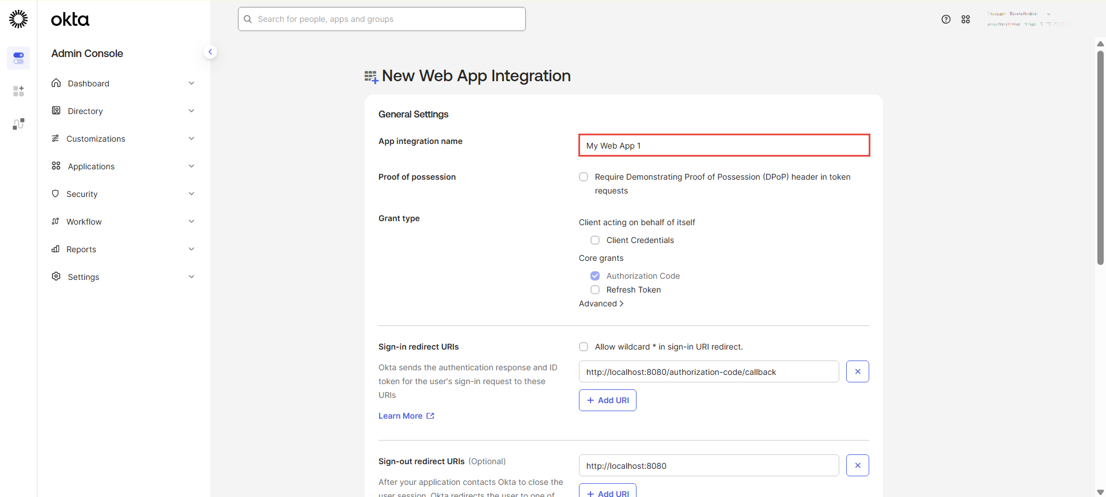Allow wildcard in sign-in URI redirect

584,347
